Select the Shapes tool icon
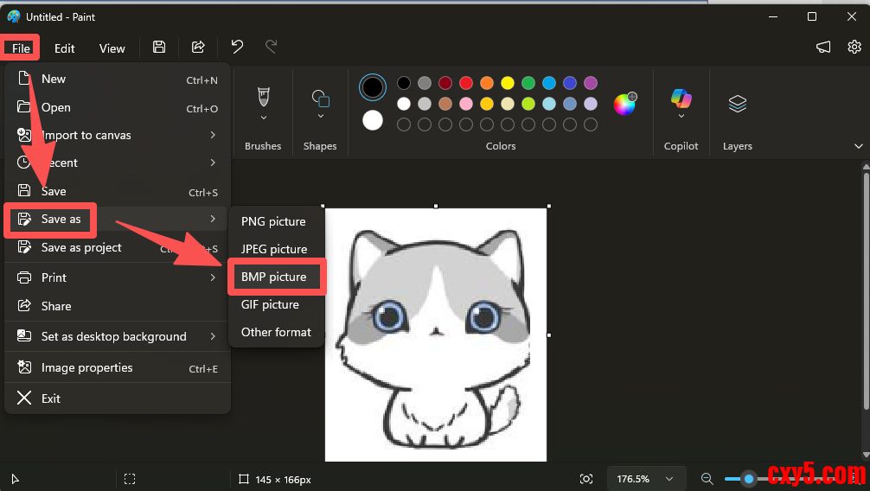The height and width of the screenshot is (491, 870). pyautogui.click(x=320, y=99)
